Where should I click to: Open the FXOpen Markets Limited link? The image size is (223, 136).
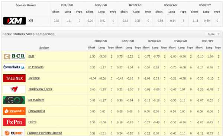pos(45,133)
